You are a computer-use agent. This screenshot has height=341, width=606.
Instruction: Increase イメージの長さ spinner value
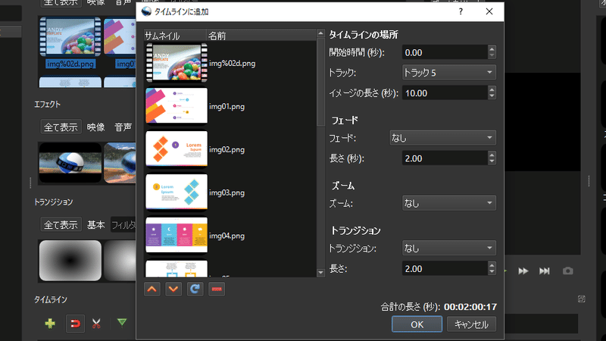[492, 89]
